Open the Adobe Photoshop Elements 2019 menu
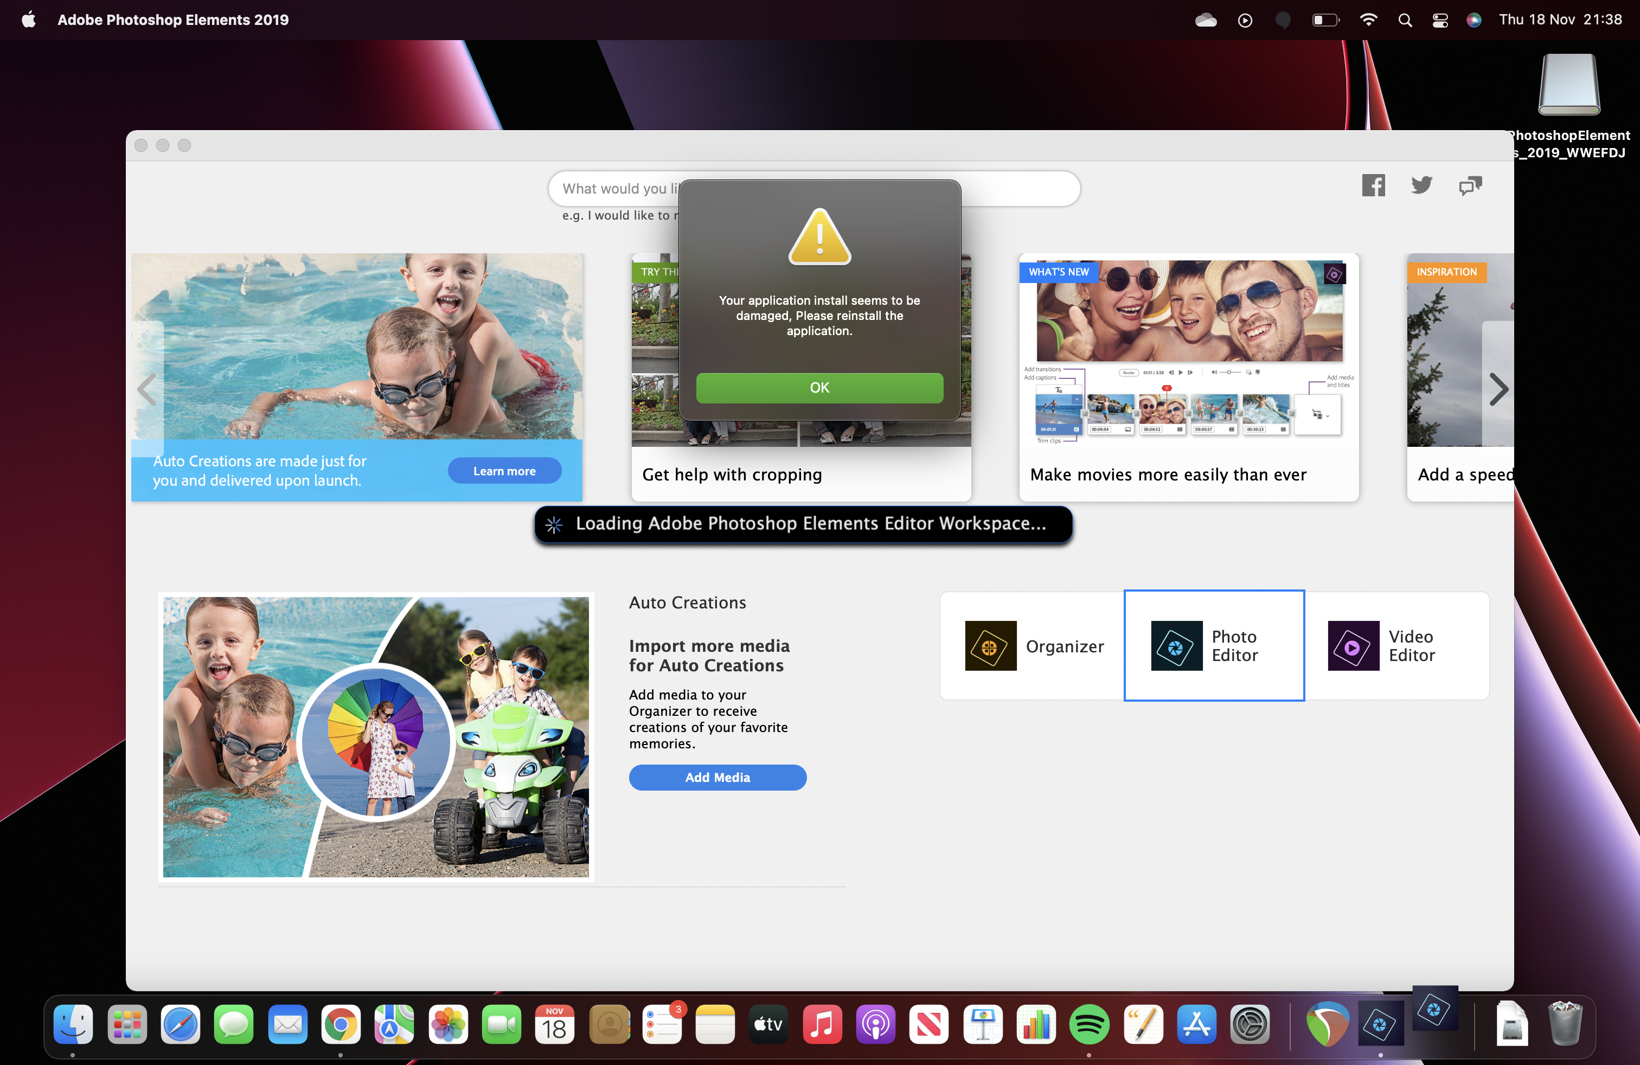The image size is (1640, 1065). click(173, 20)
